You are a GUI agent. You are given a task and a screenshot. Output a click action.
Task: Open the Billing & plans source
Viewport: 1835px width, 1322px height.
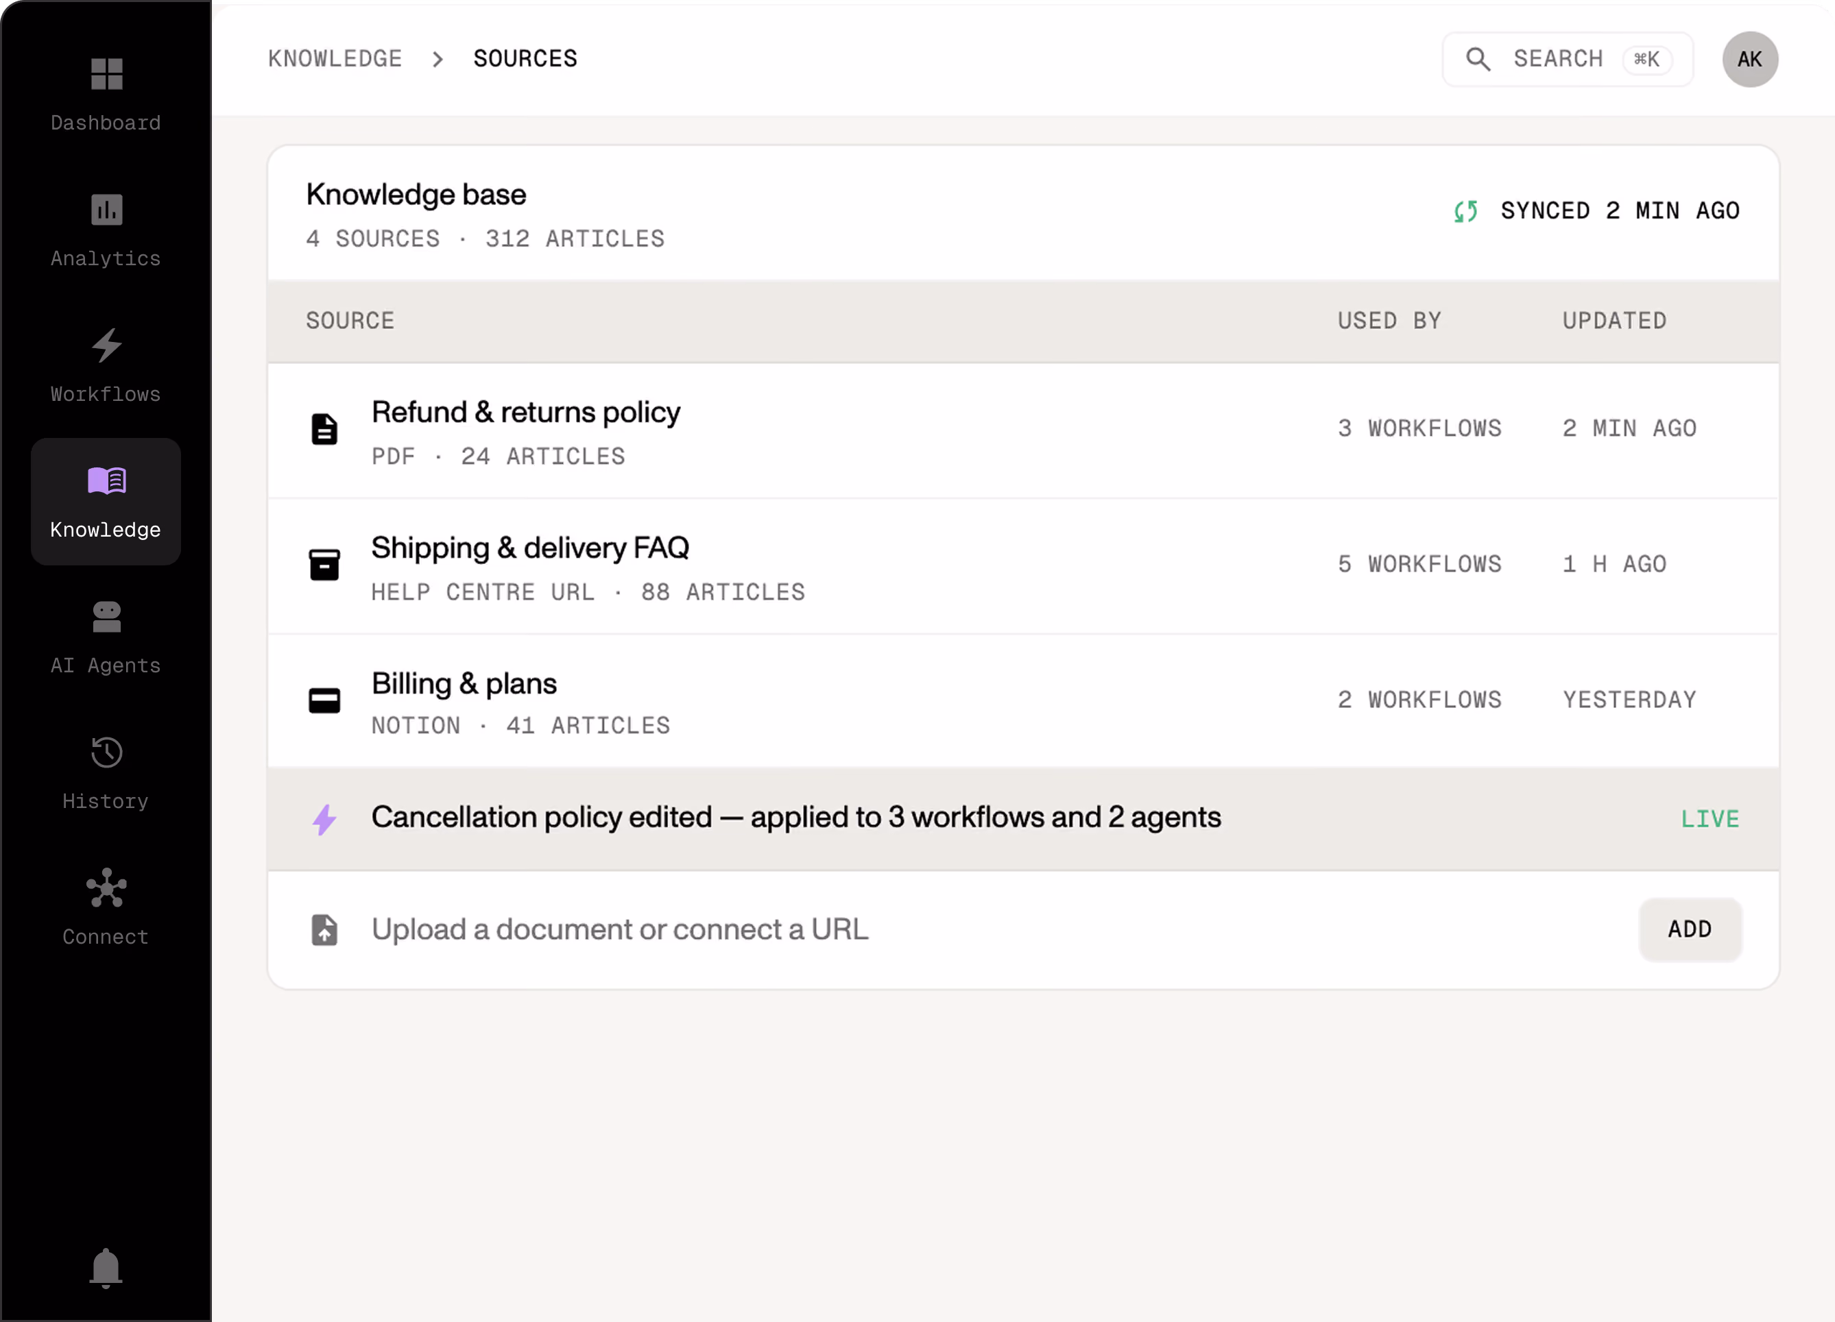464,684
